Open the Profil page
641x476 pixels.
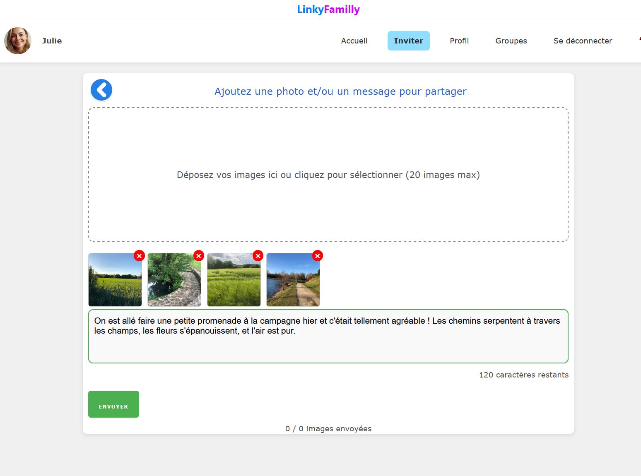[459, 41]
